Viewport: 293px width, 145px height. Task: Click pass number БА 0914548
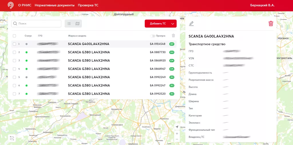[x=158, y=44]
